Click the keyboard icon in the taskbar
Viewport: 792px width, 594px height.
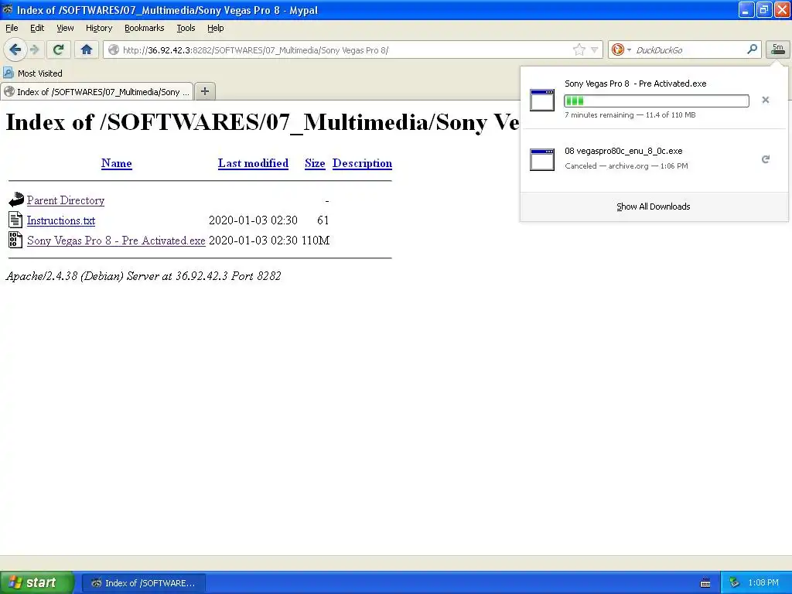coord(705,583)
